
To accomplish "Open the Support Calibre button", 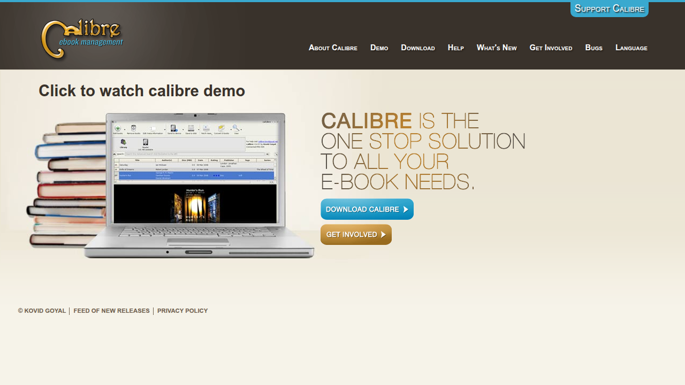I will point(609,9).
